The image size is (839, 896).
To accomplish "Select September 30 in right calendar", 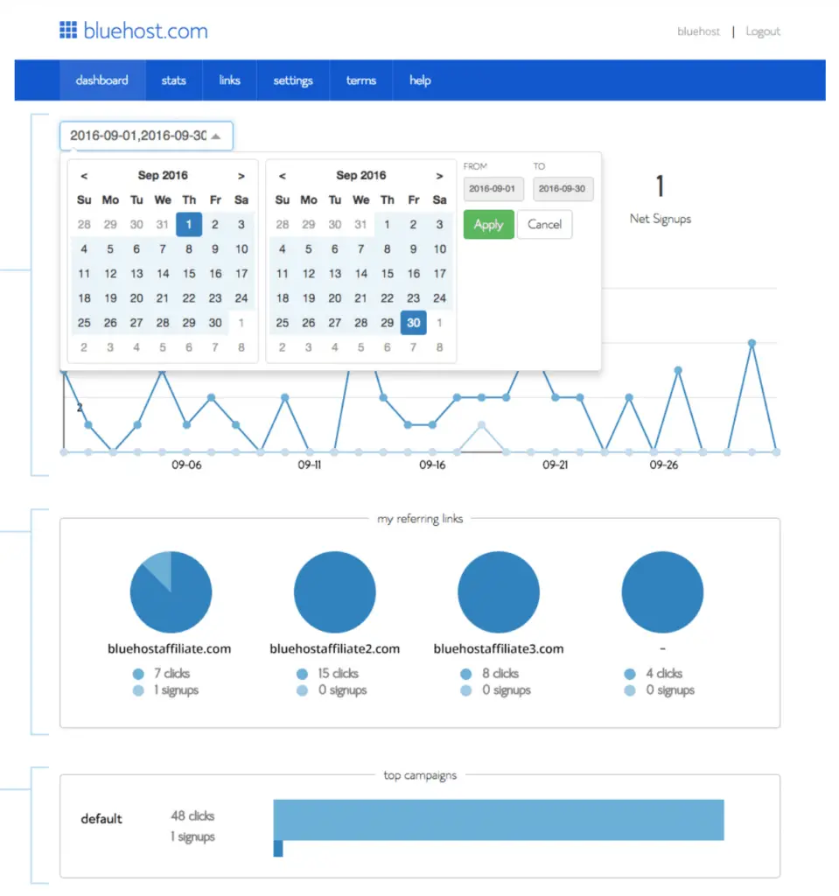I will pos(413,323).
